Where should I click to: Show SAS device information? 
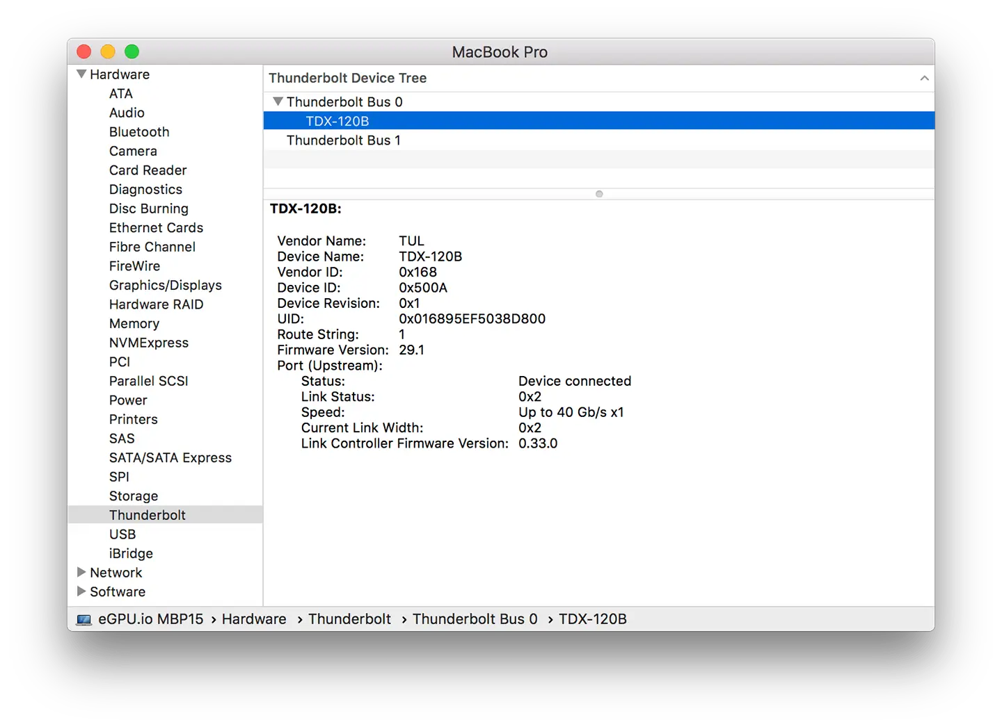[122, 439]
